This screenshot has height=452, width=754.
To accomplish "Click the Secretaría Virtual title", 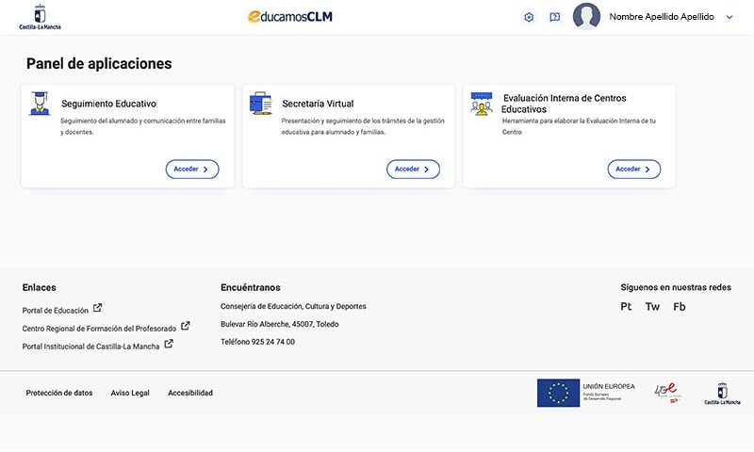I will (x=318, y=104).
